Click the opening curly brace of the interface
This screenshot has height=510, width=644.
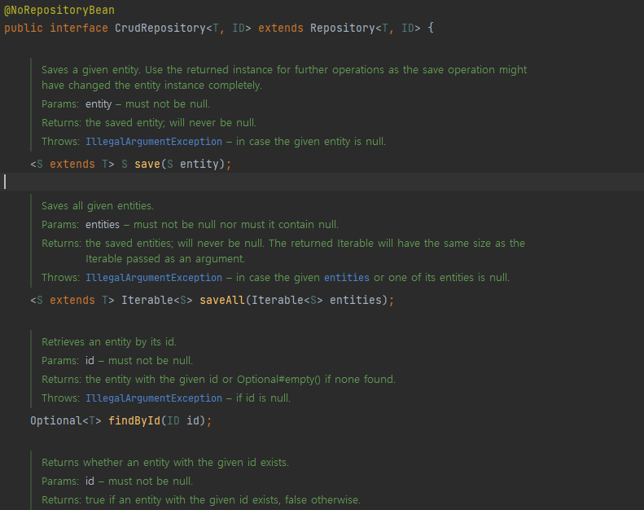[x=431, y=28]
